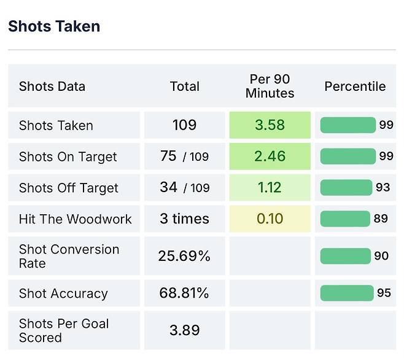404x364 pixels.
Task: Click the percentile bar for Shot Accuracy
Action: point(347,293)
